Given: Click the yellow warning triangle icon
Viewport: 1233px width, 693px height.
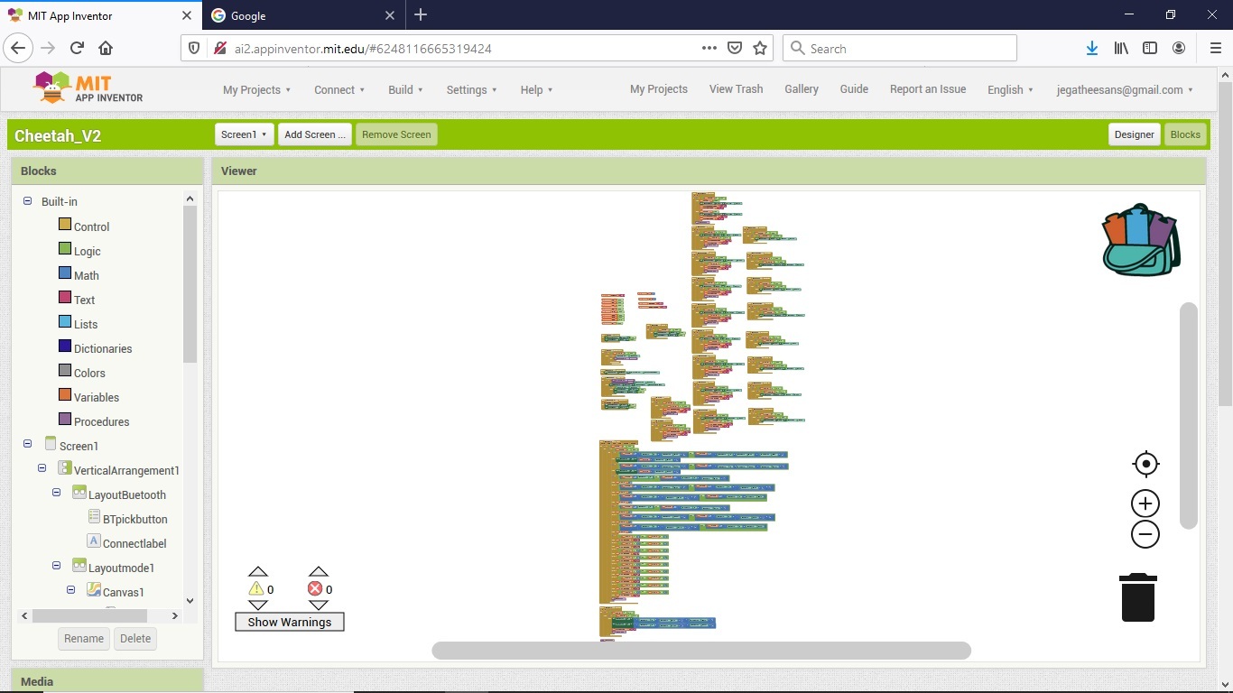Looking at the screenshot, I should 256,589.
